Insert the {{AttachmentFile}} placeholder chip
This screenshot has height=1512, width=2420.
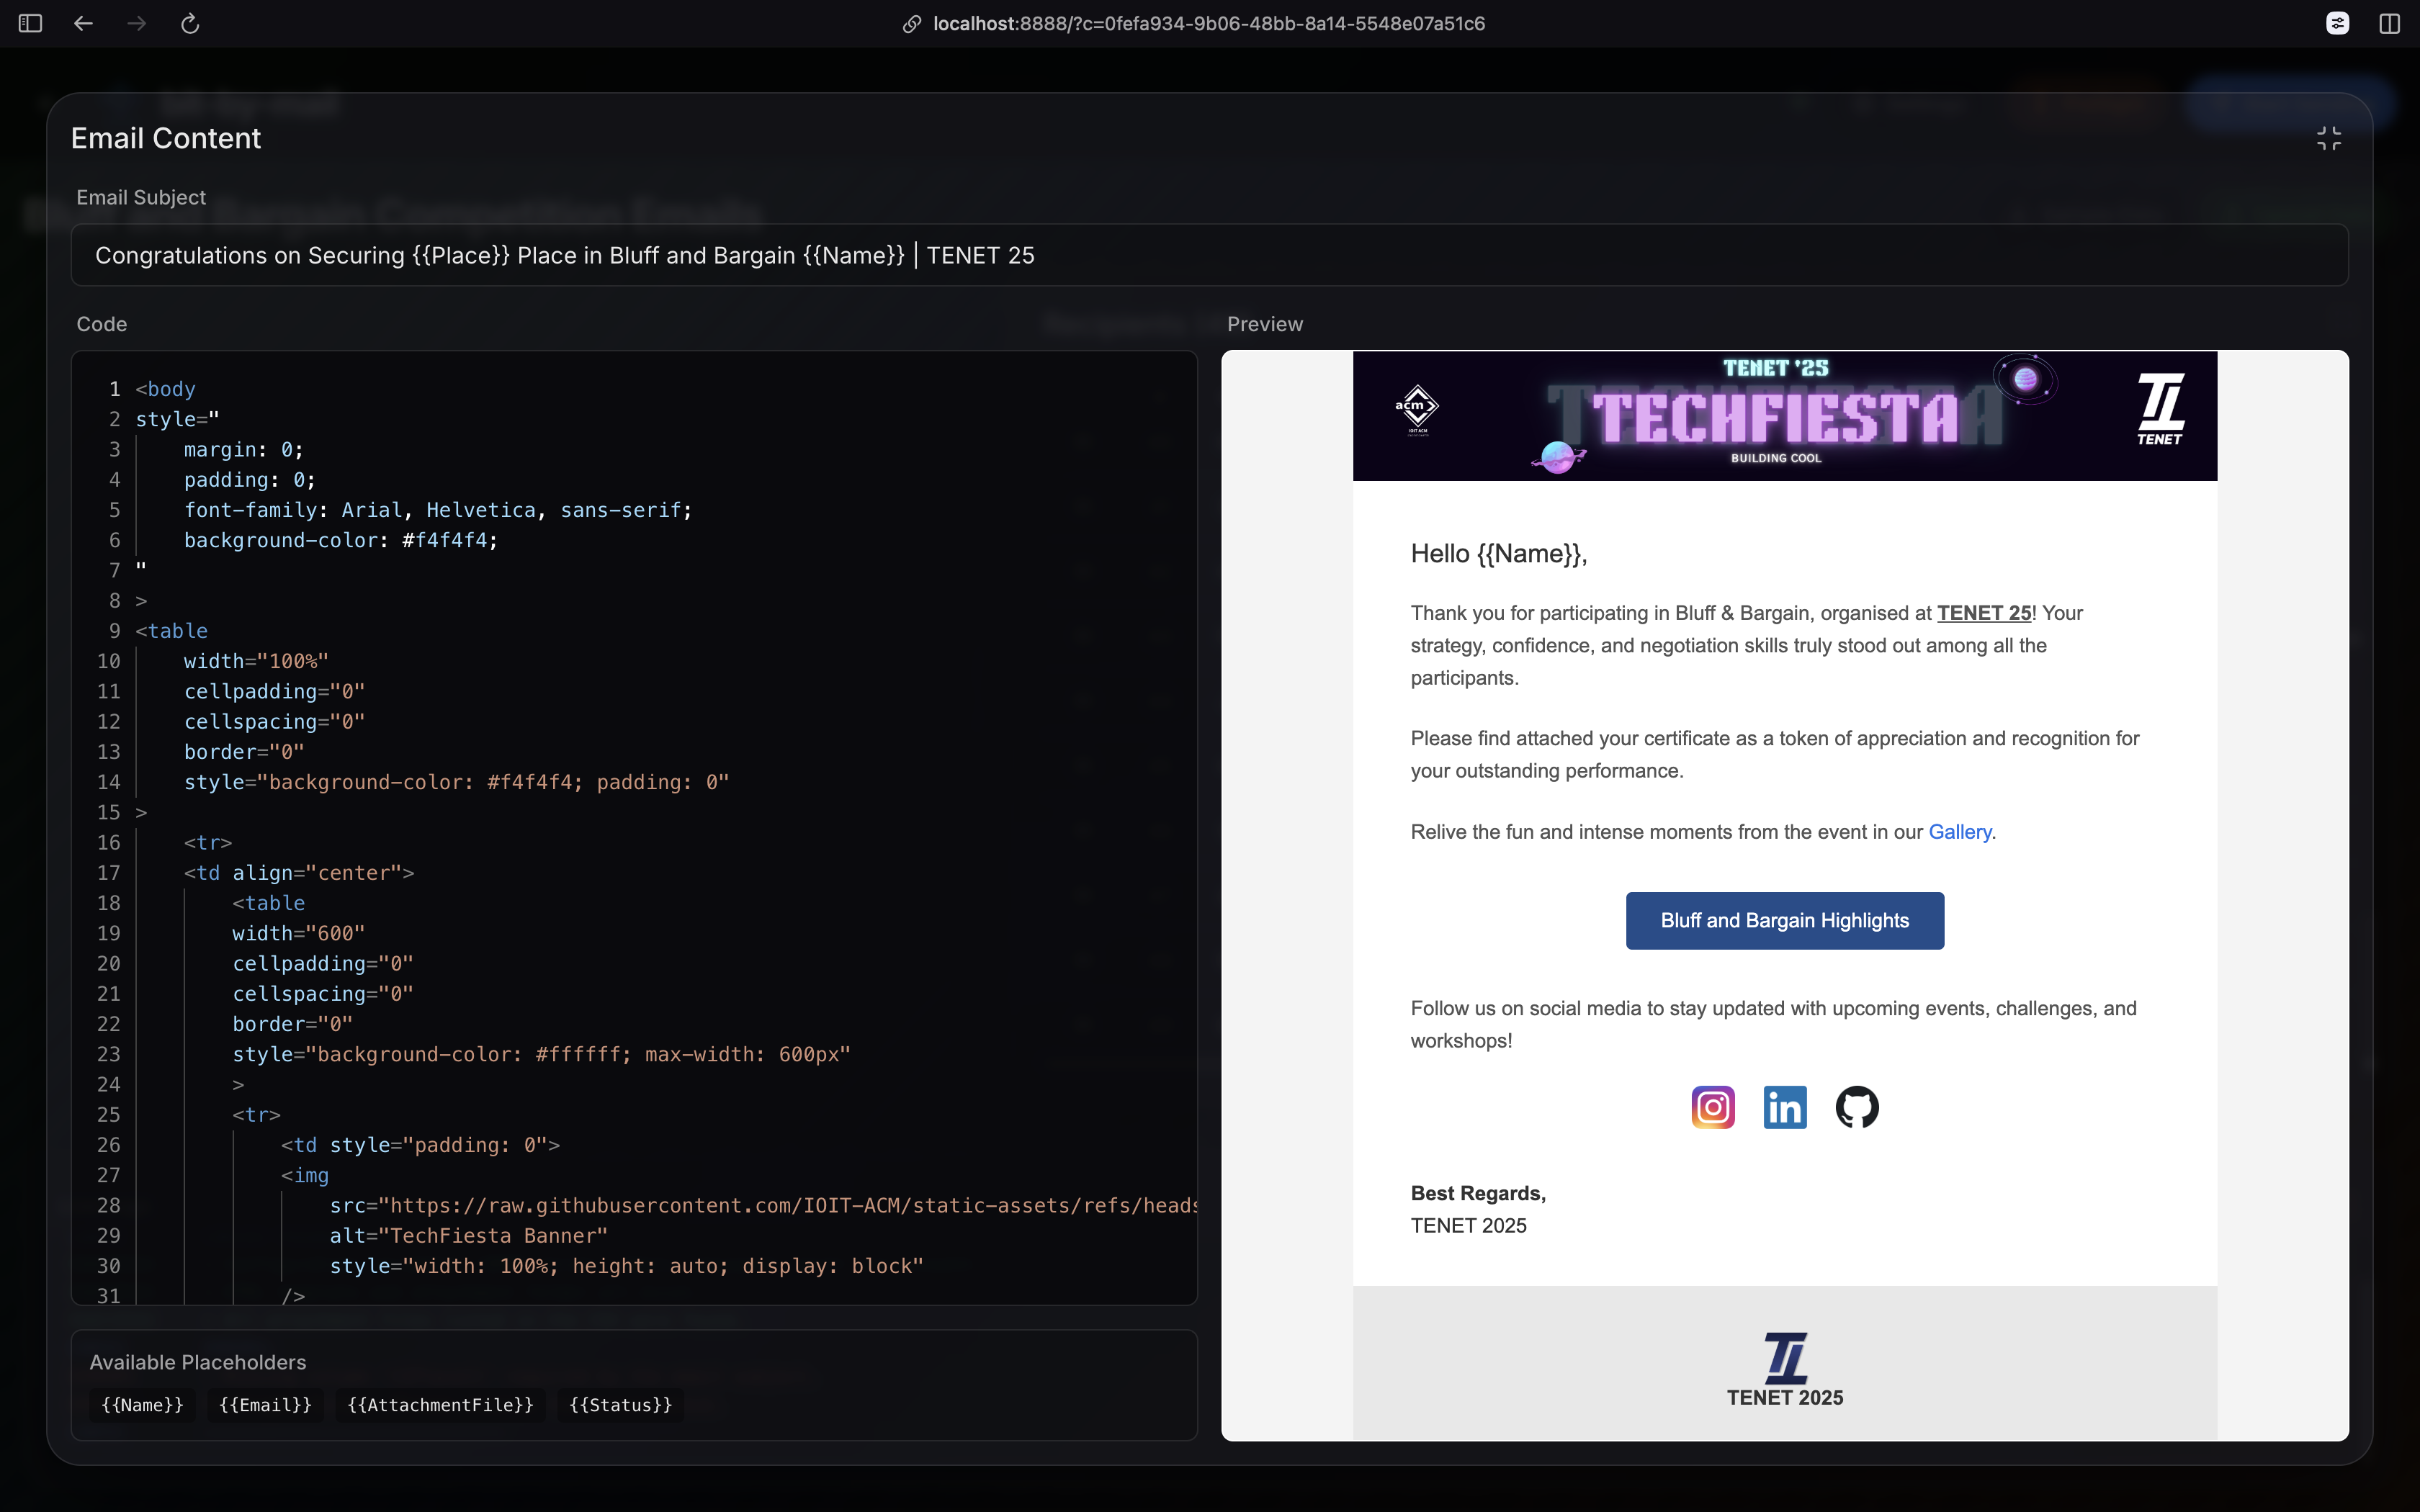[x=439, y=1404]
